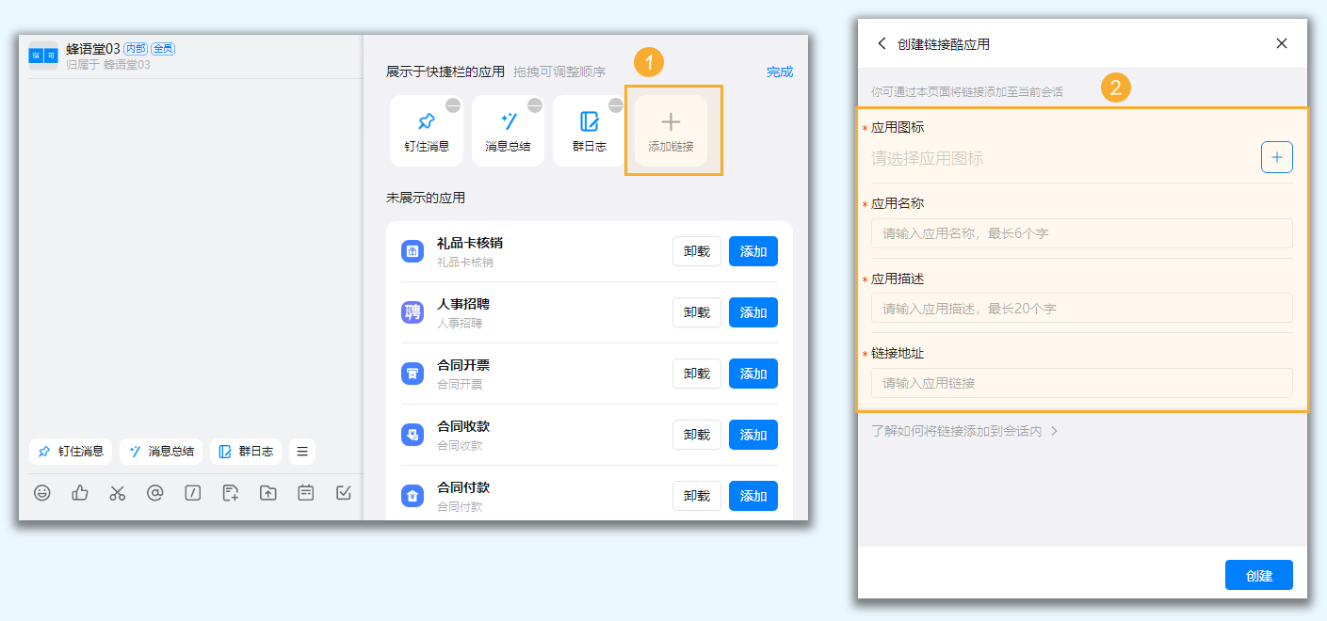Click the task checkbox icon in the input bar
Screen dimensions: 1327x621
pyautogui.click(x=343, y=492)
